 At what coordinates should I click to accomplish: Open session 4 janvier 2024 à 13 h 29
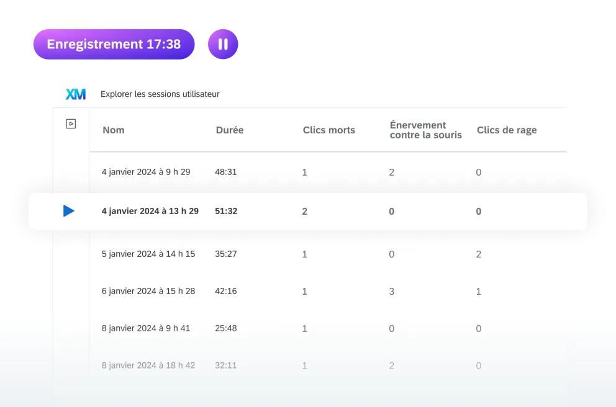point(150,211)
